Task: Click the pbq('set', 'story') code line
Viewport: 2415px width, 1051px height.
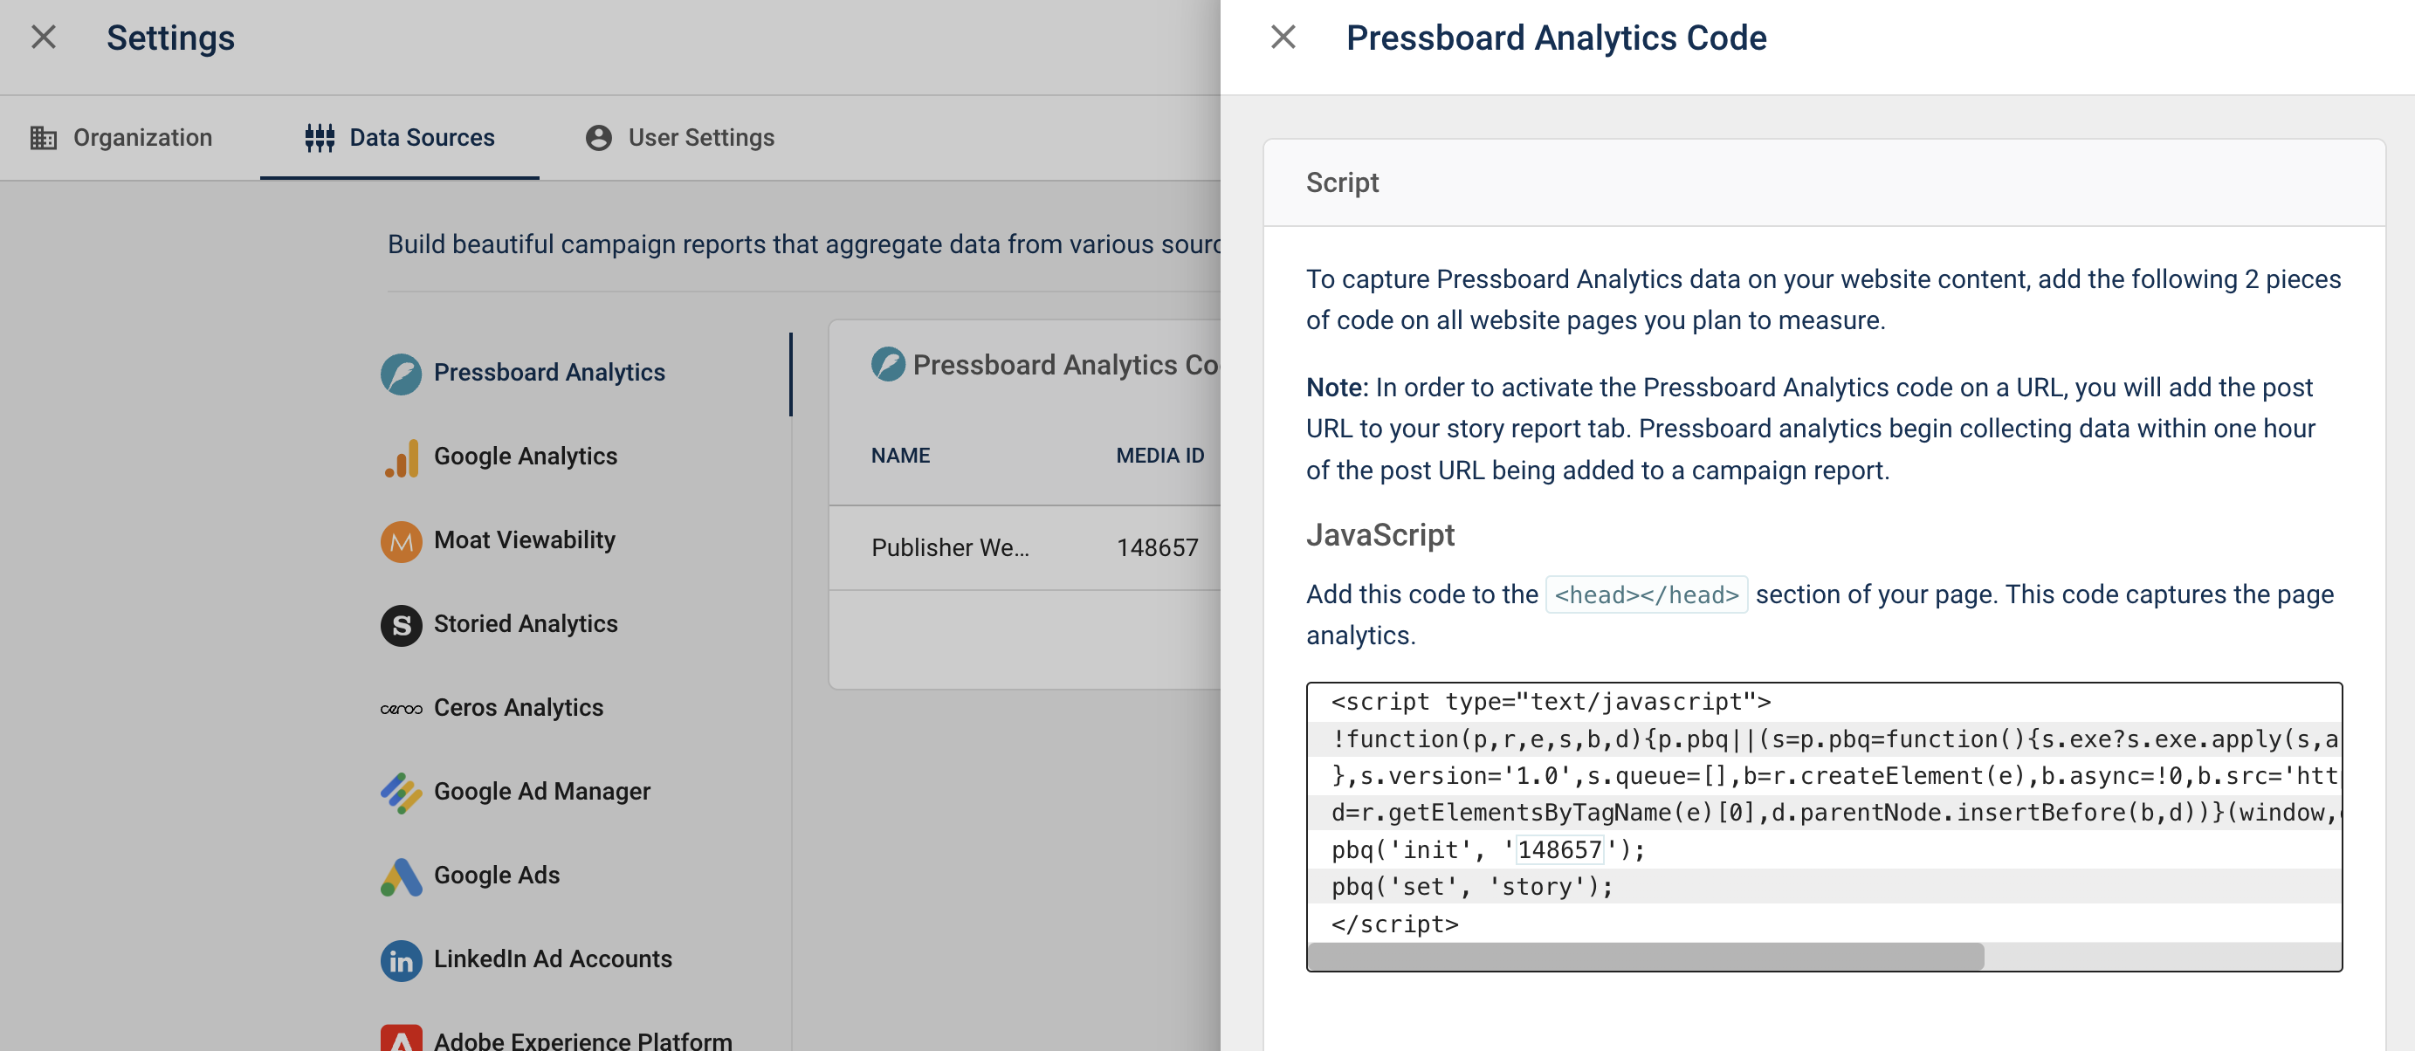Action: pos(1471,886)
